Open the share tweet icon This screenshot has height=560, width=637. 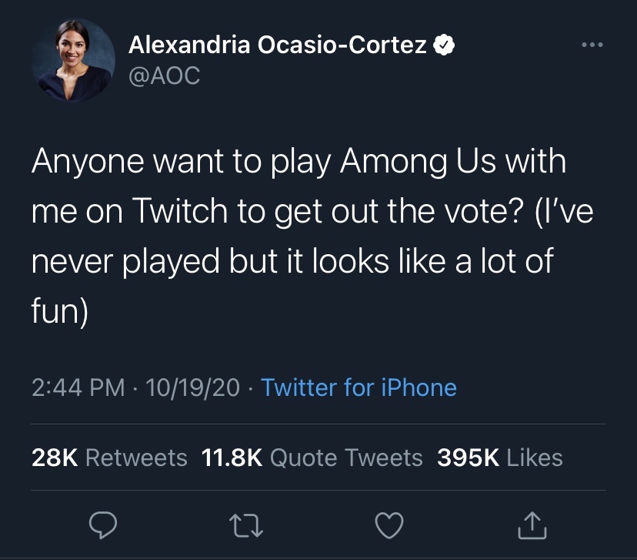click(532, 525)
